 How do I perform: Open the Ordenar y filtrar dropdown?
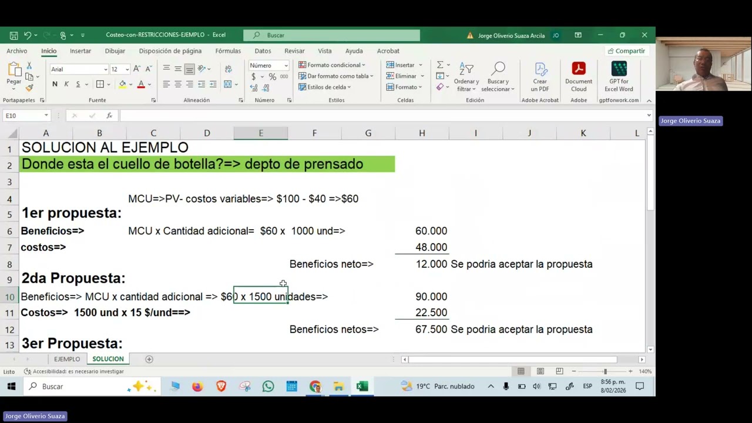(466, 78)
